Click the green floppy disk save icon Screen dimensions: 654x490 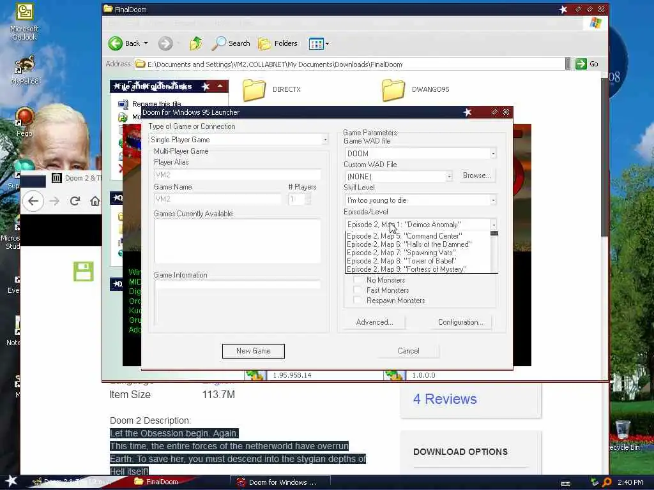tap(84, 272)
